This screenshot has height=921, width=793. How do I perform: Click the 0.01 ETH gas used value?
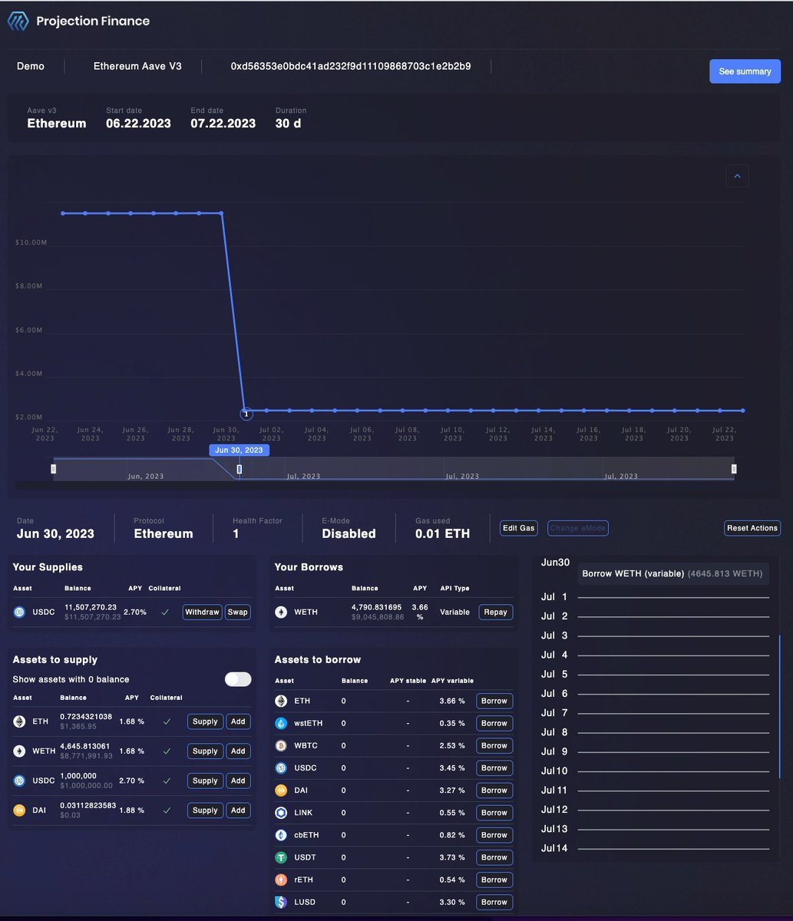pyautogui.click(x=442, y=533)
